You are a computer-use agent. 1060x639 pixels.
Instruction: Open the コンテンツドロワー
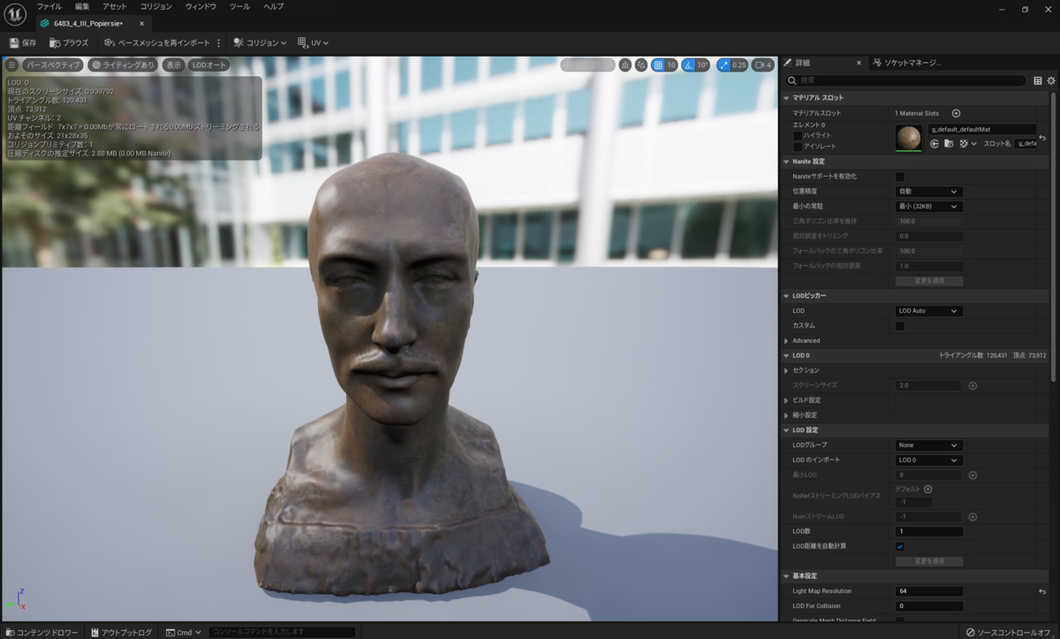tap(42, 632)
